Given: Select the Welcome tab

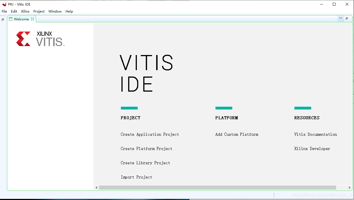Looking at the screenshot, I should click(x=21, y=19).
